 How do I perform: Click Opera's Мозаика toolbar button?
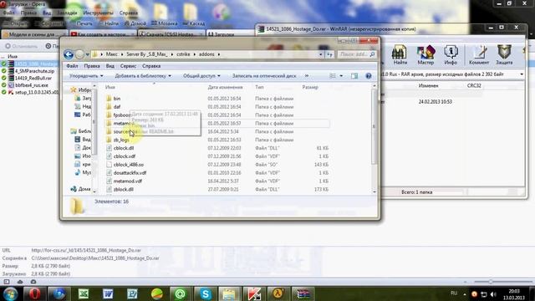[165, 23]
